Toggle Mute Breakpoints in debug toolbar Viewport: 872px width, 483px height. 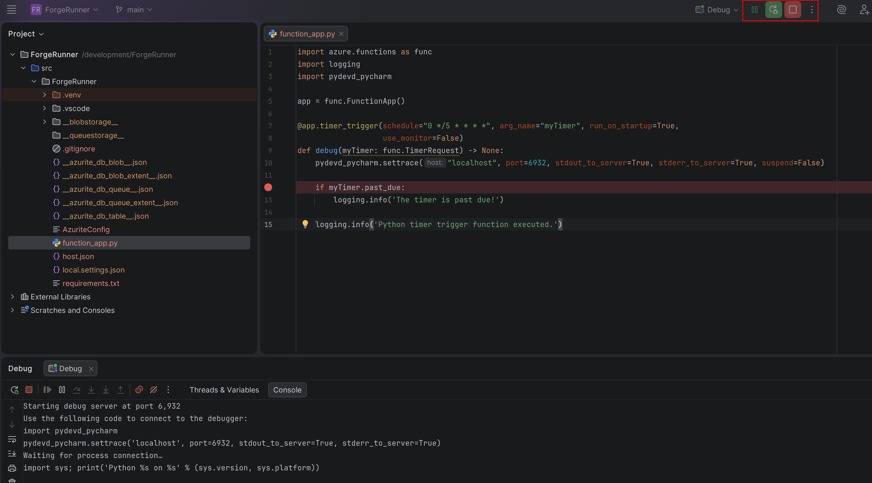tap(153, 390)
